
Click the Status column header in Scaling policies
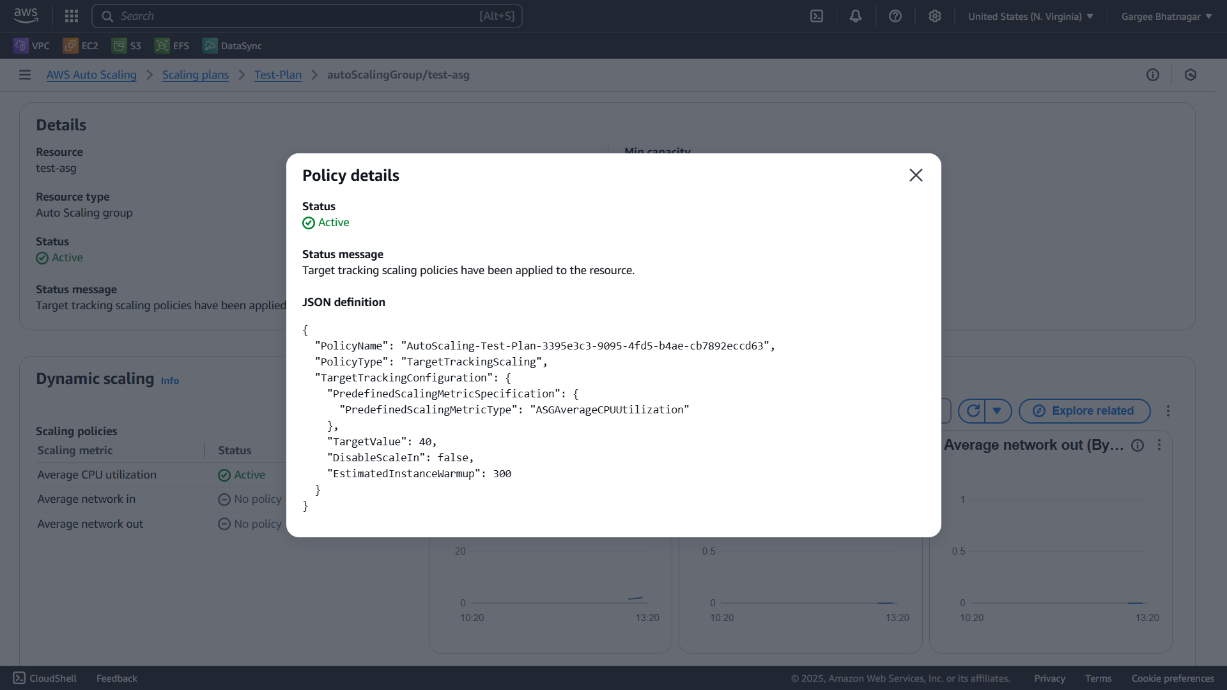[x=235, y=450]
